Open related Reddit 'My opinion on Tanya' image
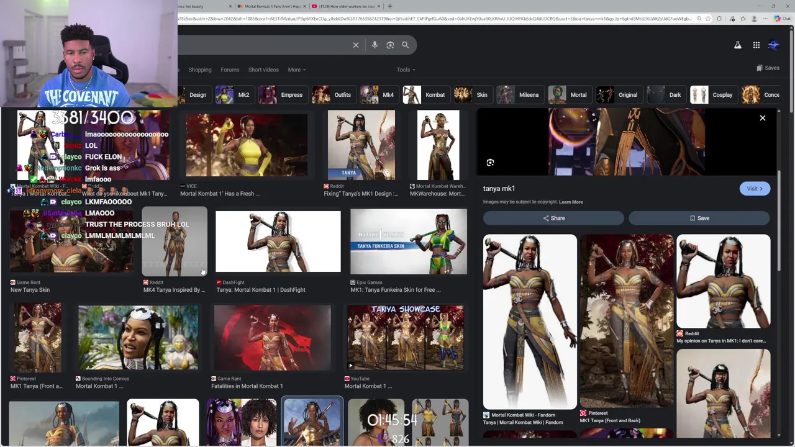795x447 pixels. (724, 281)
